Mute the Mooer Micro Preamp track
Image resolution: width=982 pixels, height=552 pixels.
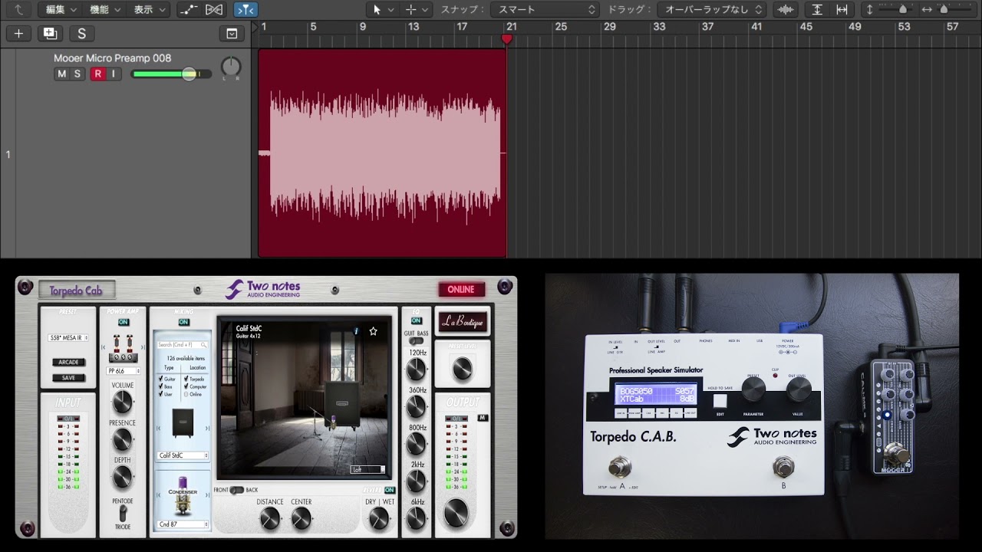pyautogui.click(x=61, y=74)
